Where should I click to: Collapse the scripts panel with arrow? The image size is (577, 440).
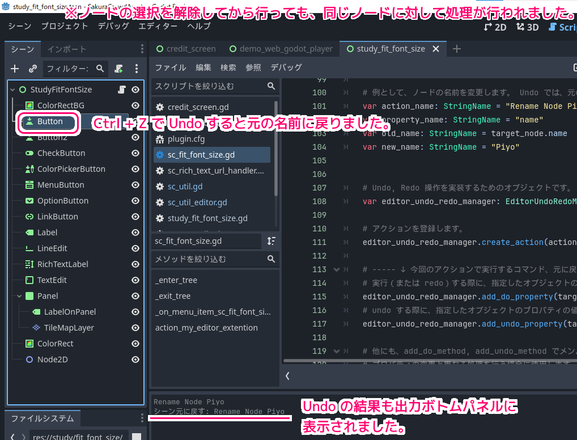tap(287, 375)
